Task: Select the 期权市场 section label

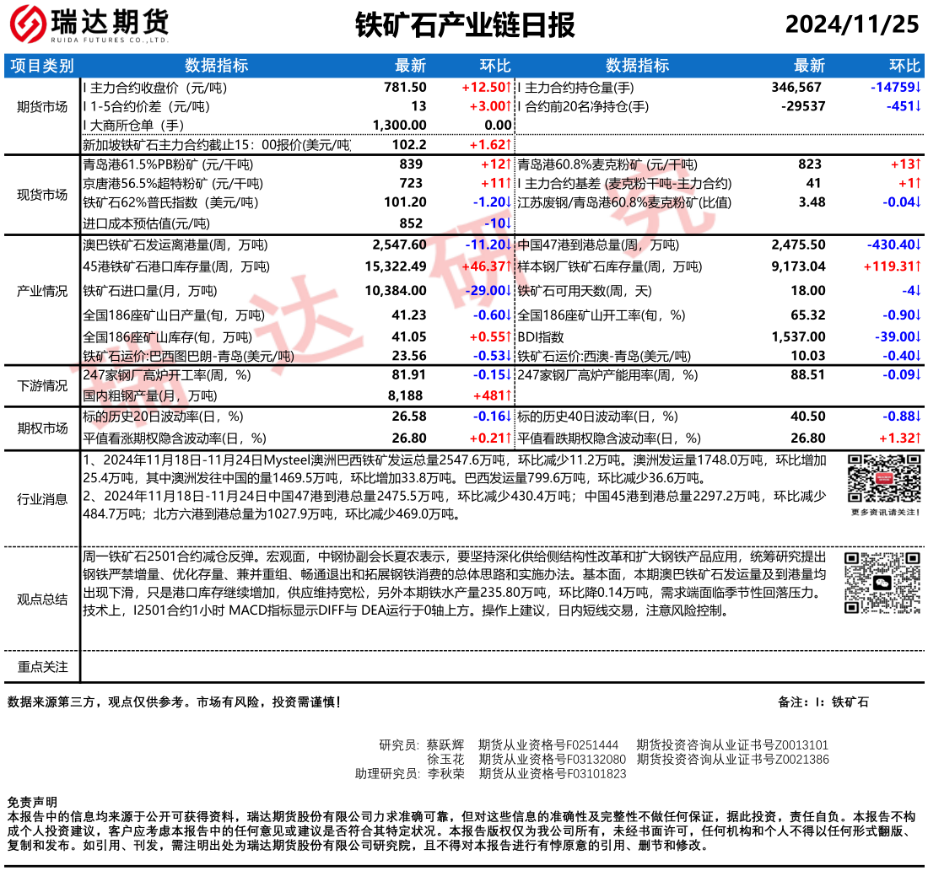Action: coord(42,427)
